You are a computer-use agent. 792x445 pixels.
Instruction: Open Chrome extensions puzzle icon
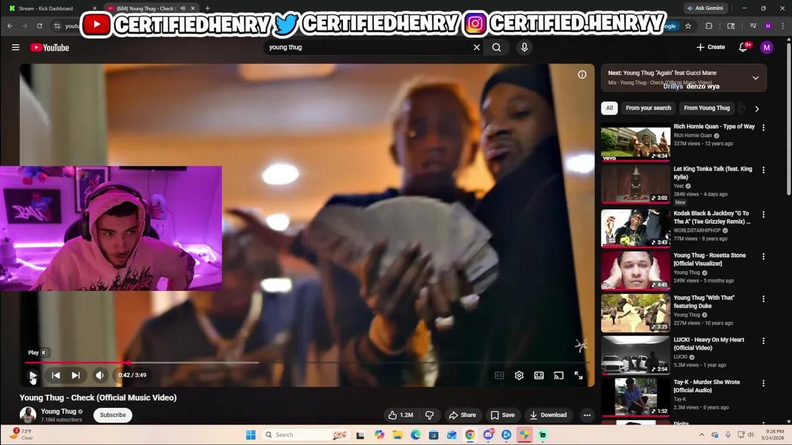point(709,26)
